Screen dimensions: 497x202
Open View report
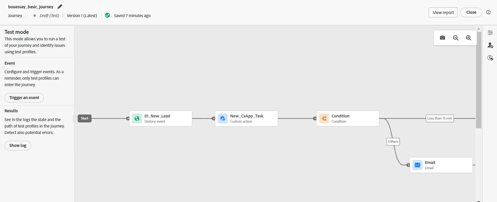click(x=443, y=12)
